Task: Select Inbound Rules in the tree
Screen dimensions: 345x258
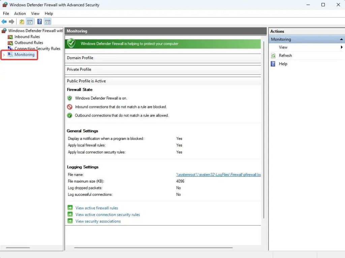Action: pyautogui.click(x=27, y=37)
